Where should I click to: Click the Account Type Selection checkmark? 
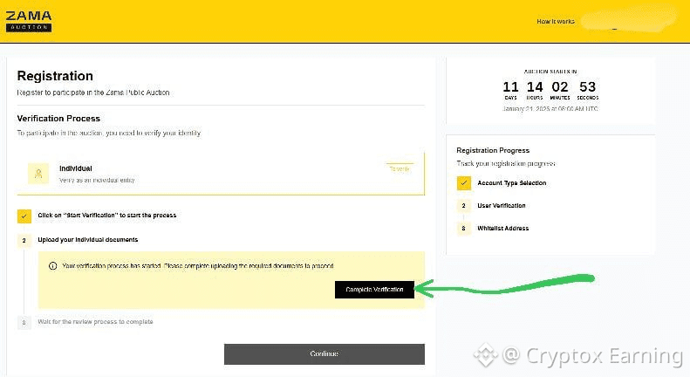pyautogui.click(x=464, y=182)
